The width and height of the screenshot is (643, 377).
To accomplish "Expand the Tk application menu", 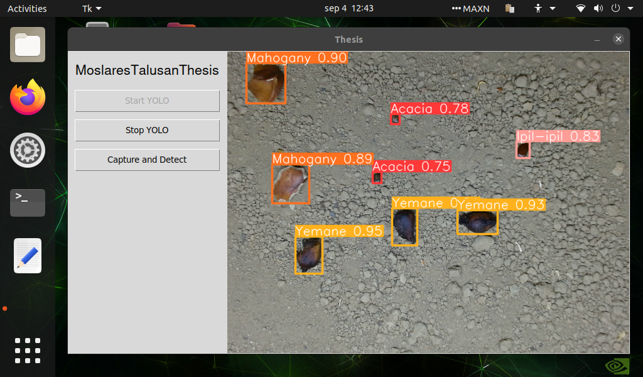I will coord(92,9).
